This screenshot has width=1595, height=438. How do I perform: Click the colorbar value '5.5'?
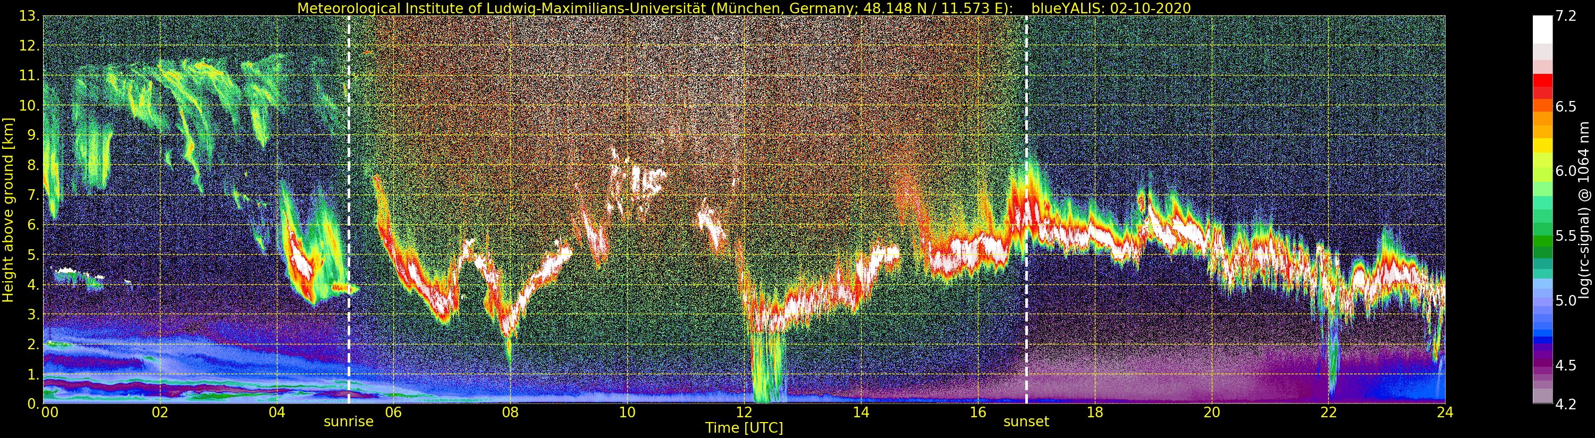(x=1566, y=236)
